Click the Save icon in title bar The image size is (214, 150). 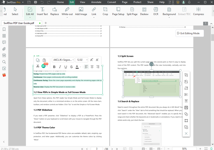tap(29, 2)
